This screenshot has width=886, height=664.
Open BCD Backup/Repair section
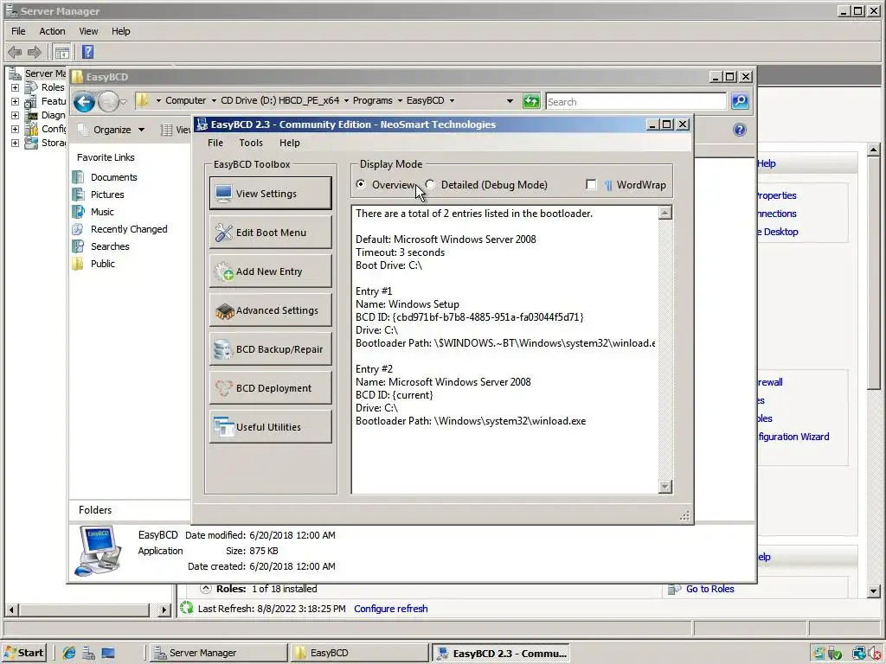(270, 349)
